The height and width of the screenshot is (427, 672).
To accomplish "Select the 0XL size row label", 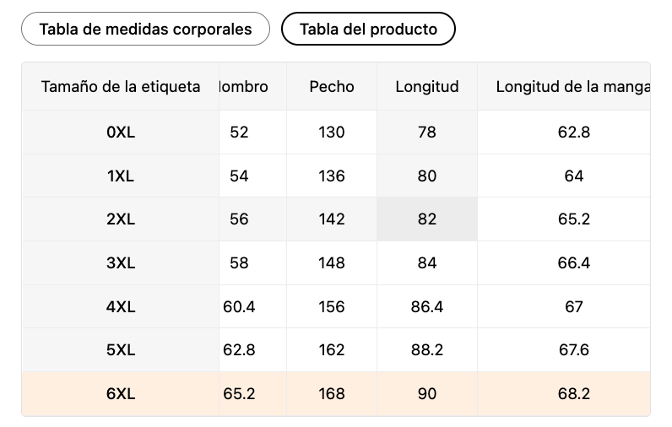I will pos(121,132).
